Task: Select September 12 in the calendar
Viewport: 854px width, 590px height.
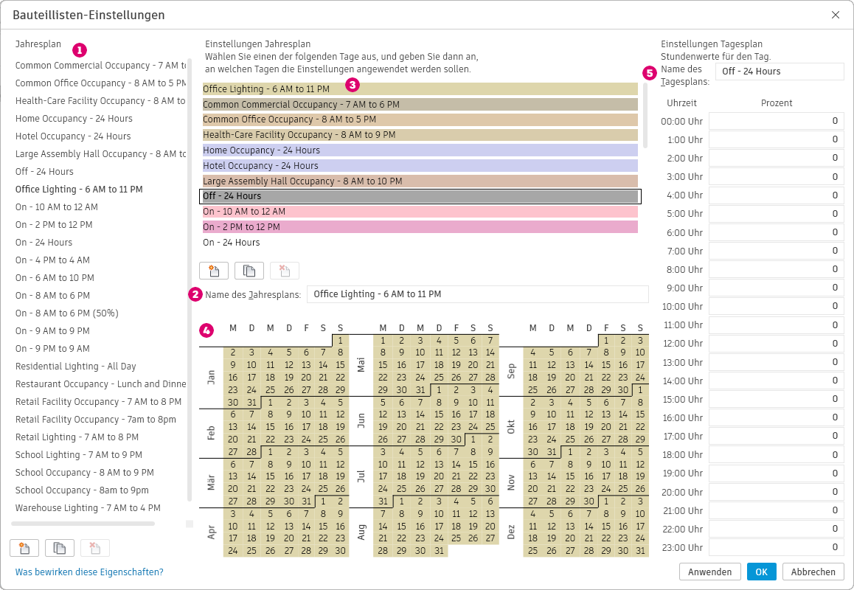Action: pyautogui.click(x=552, y=365)
